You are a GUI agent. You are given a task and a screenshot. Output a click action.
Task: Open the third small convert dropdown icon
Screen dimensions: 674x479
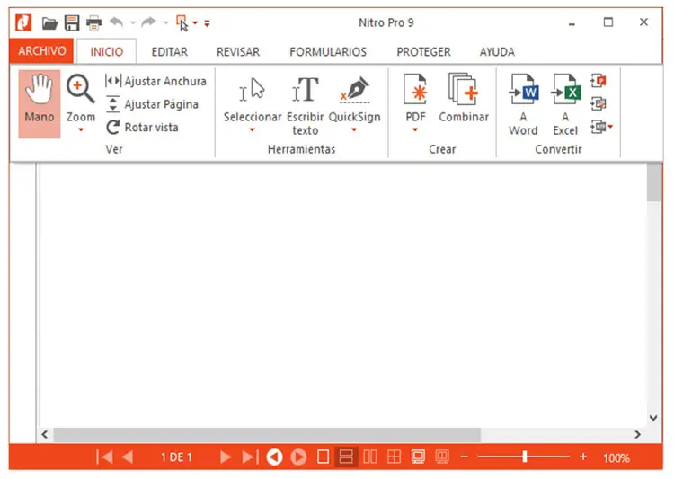601,127
